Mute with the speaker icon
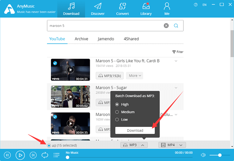234x161 pixels. 203,155
